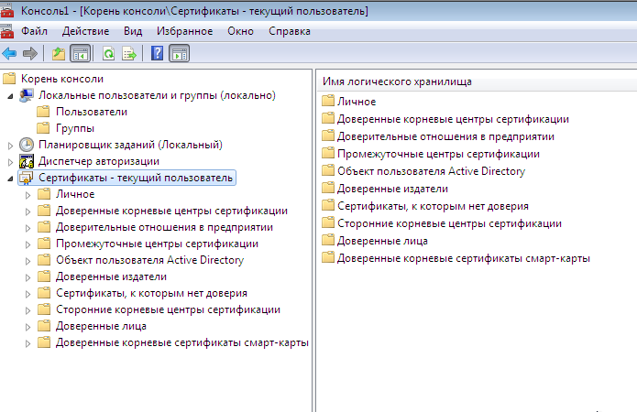Viewport: 637px width, 412px height.
Task: Click folder icon of Пользователи in tree
Action: [x=43, y=112]
